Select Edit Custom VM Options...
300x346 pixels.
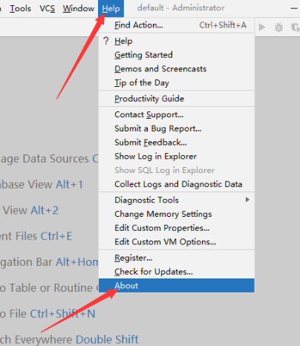[177, 241]
